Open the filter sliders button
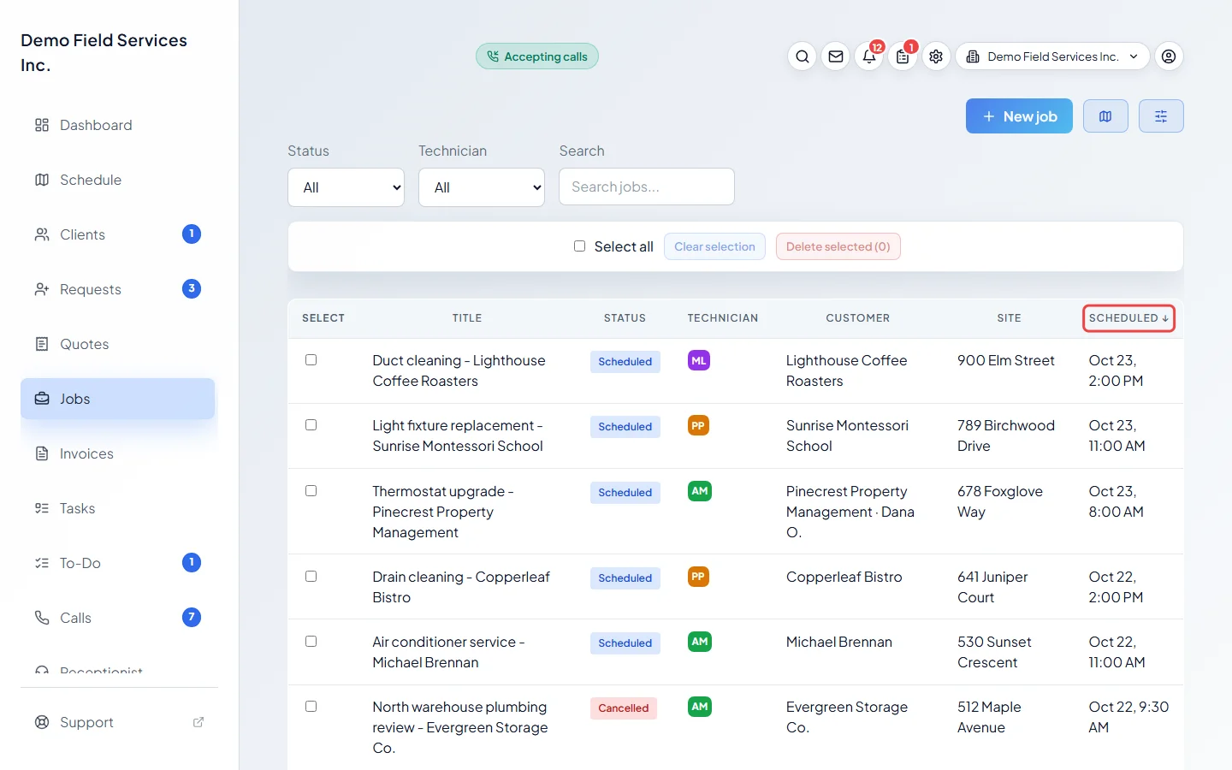The image size is (1232, 770). 1161,116
